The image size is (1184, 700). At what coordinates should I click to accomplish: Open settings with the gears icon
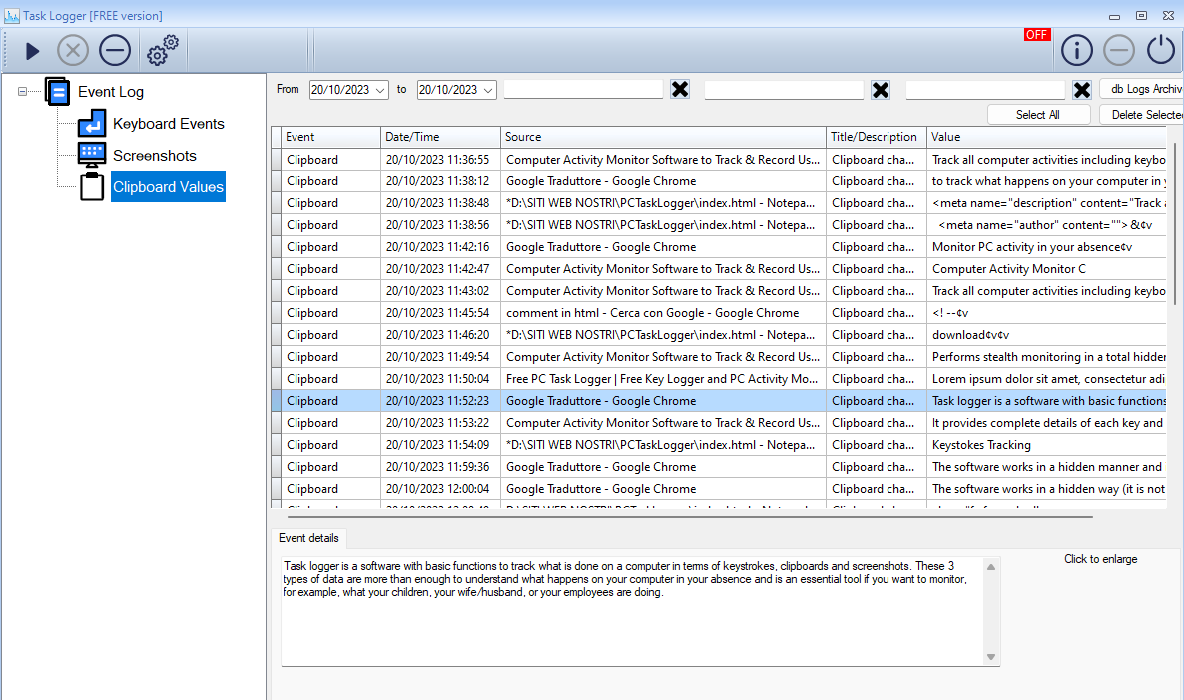162,49
